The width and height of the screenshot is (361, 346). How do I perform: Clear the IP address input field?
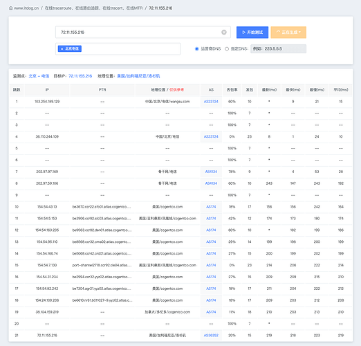(x=224, y=33)
